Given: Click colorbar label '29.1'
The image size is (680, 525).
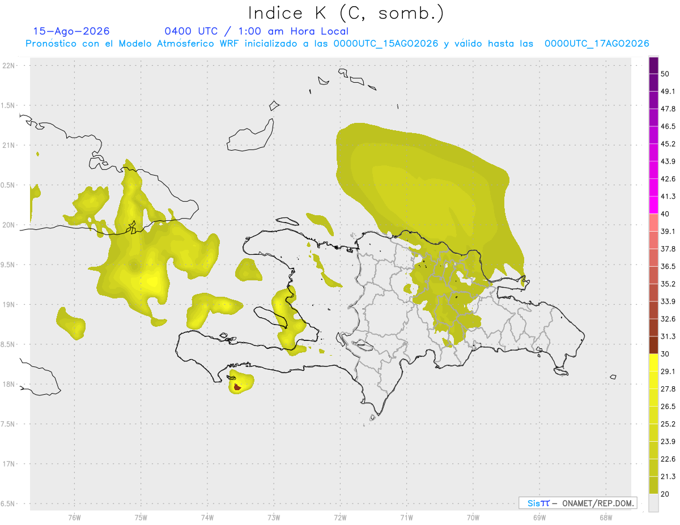Looking at the screenshot, I should tap(668, 371).
